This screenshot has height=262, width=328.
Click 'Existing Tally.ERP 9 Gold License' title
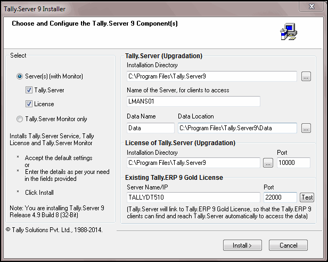(x=174, y=178)
